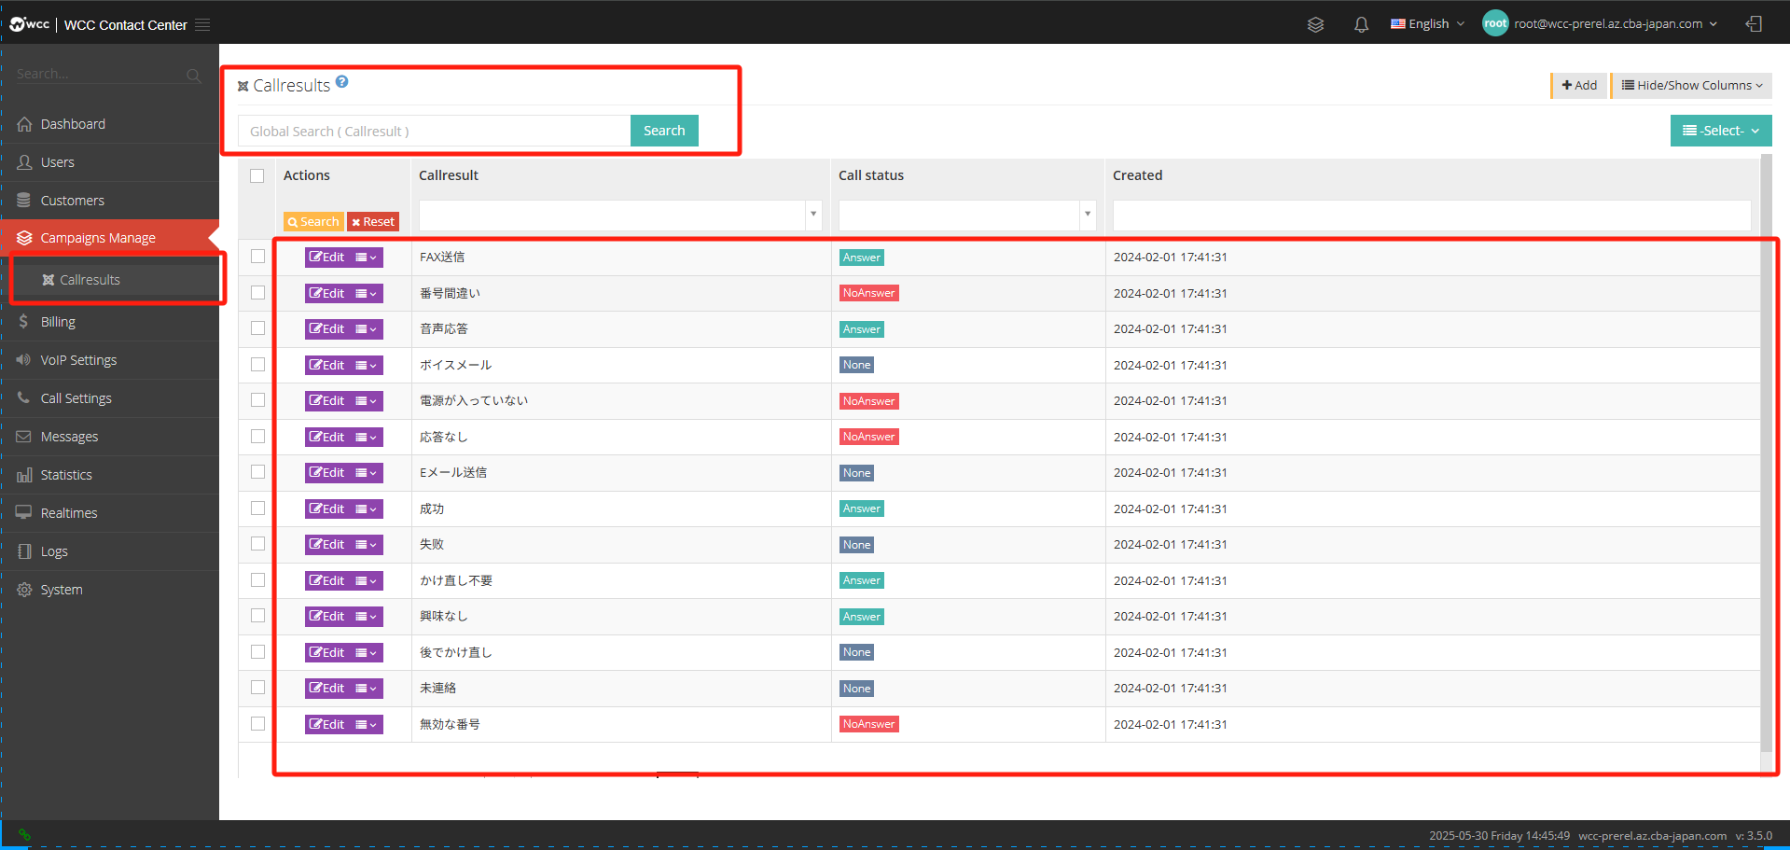Click the logout icon in header
Screen dimensions: 1790x850
(1754, 24)
